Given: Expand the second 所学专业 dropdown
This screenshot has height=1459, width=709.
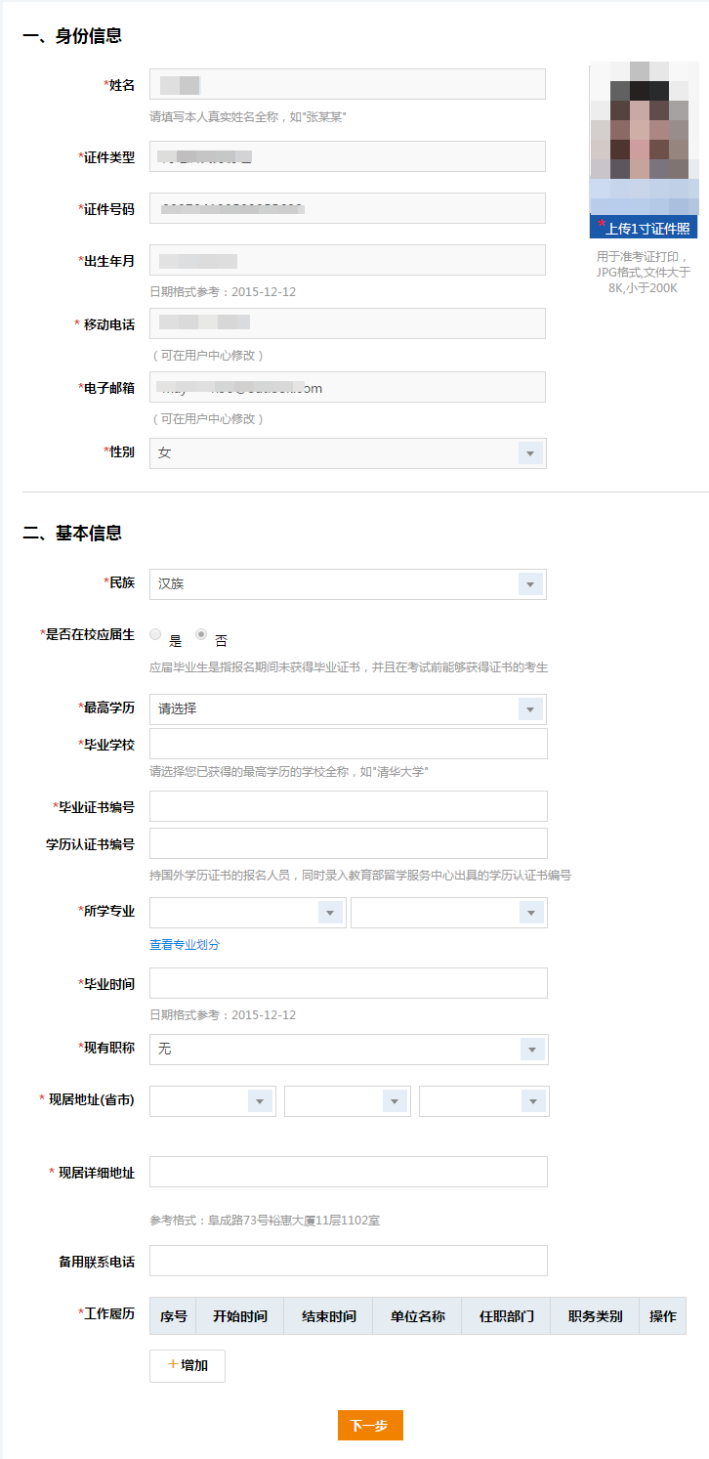Looking at the screenshot, I should 448,913.
